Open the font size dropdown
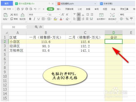Image resolution: width=136 pixels, height=102 pixels. pyautogui.click(x=59, y=14)
